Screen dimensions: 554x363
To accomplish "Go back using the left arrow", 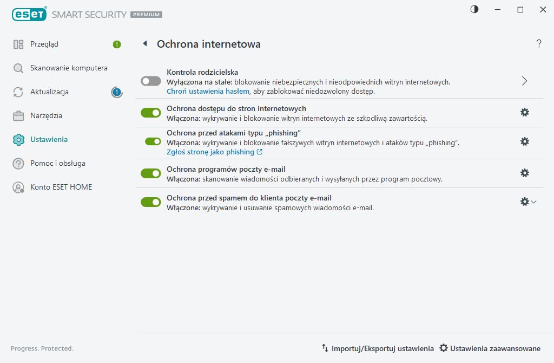I will coord(144,44).
